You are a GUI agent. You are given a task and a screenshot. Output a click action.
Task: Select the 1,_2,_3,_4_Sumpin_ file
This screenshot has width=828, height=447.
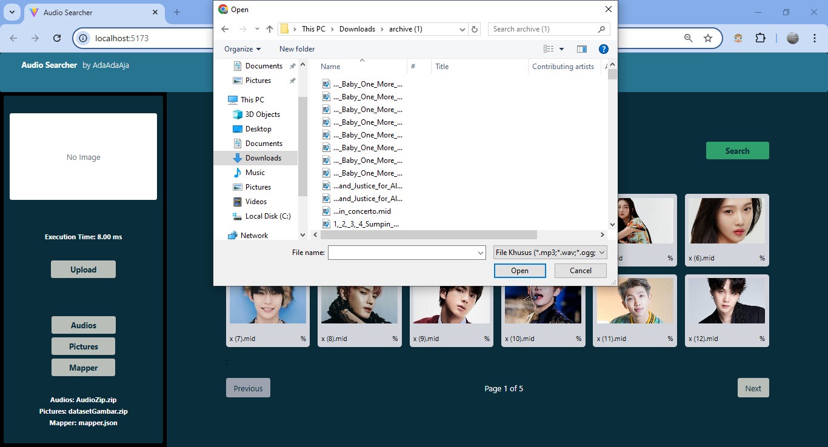coord(361,224)
